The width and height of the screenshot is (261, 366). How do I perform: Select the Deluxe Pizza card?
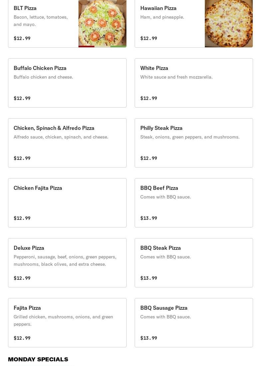coord(67,263)
